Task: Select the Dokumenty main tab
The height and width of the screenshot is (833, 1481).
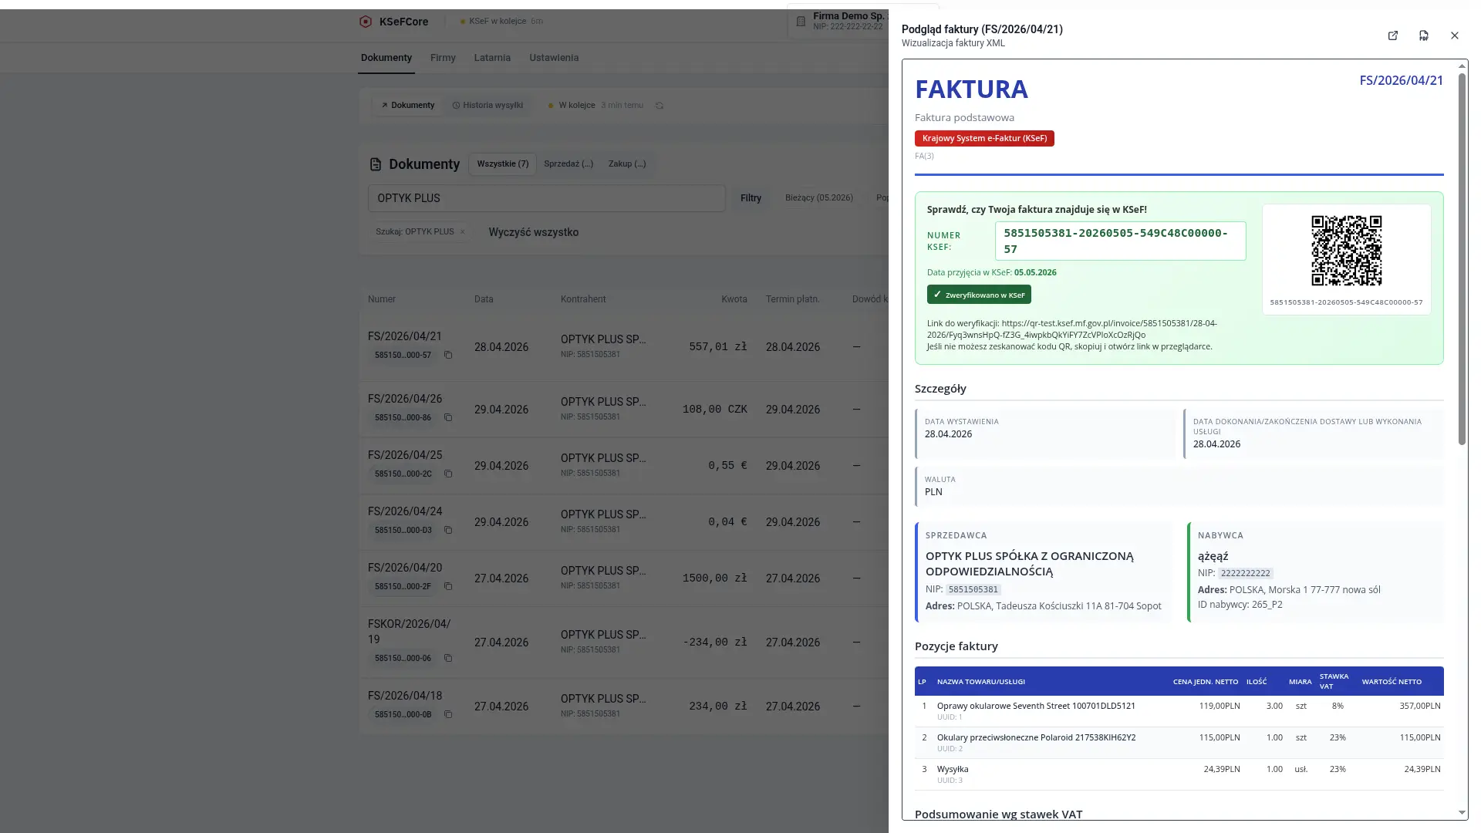Action: (386, 58)
